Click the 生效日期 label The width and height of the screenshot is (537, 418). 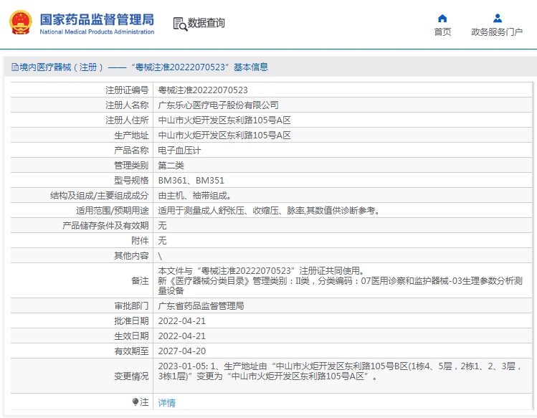(131, 336)
